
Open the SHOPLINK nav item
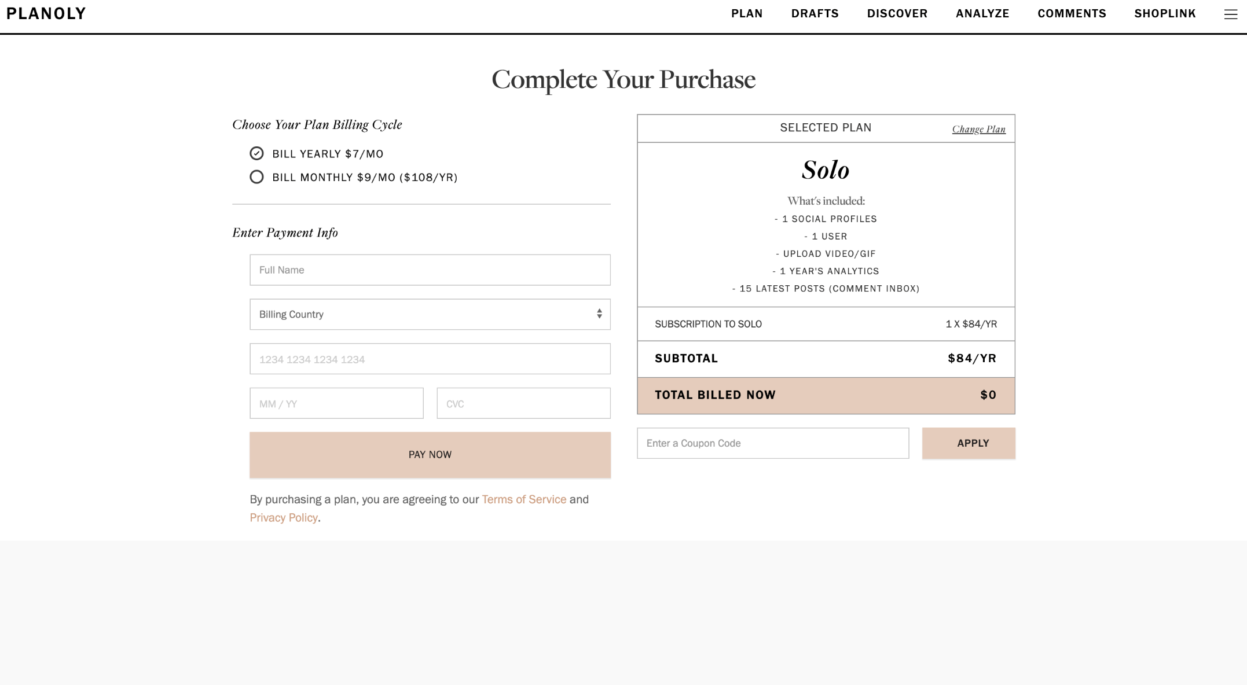[1165, 13]
